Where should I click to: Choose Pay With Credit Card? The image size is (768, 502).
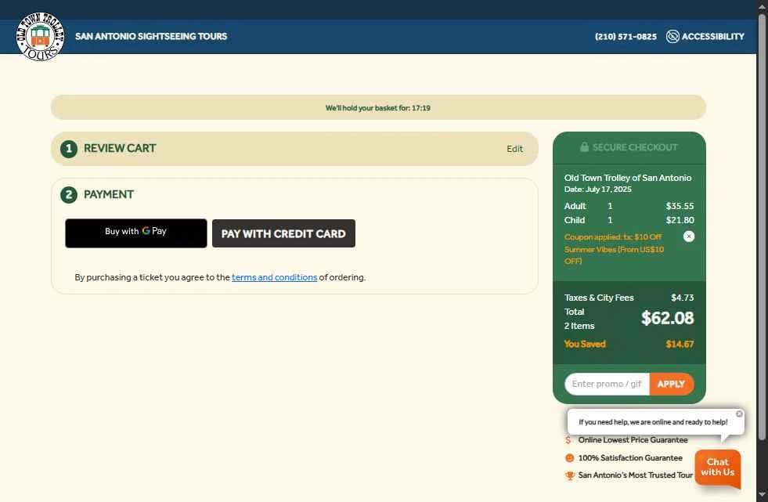pos(283,233)
